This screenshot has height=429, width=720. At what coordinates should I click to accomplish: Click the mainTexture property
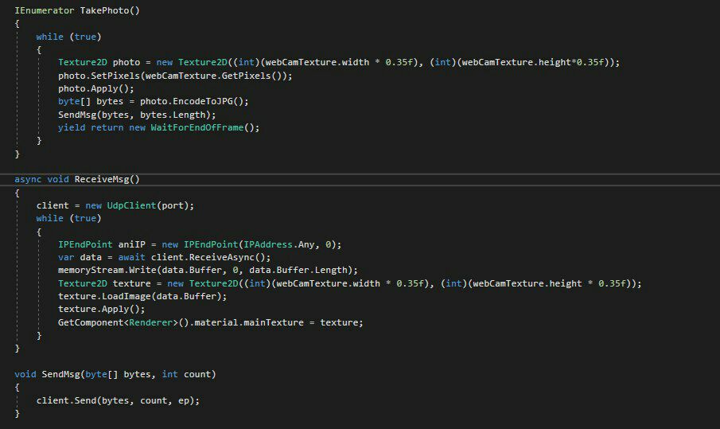273,322
